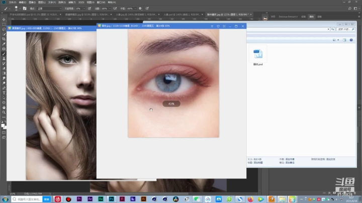This screenshot has height=203, width=362.
Task: Open Firefox from the taskbar
Action: (x=250, y=199)
